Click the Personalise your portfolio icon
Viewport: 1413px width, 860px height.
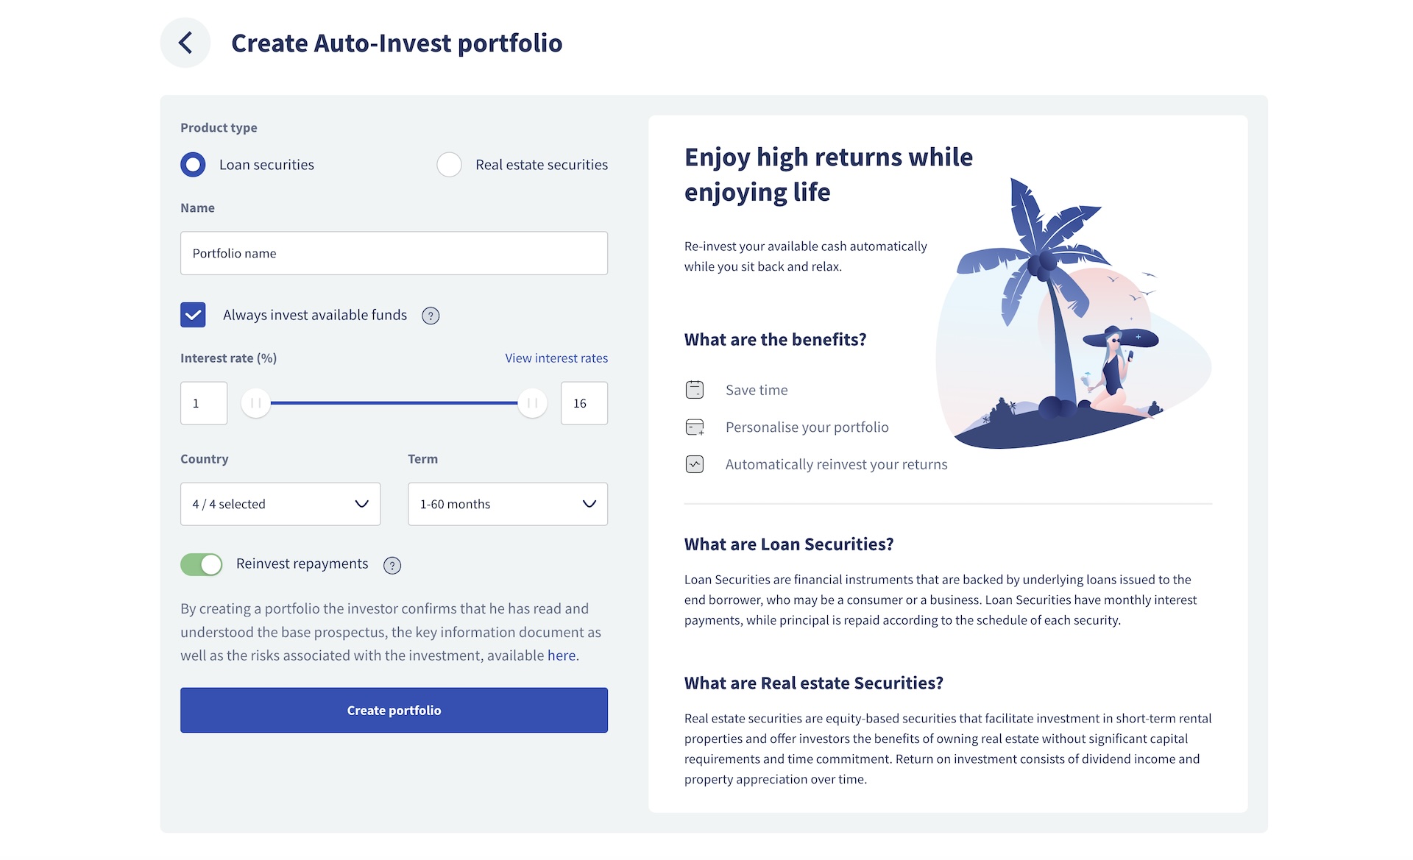coord(695,427)
